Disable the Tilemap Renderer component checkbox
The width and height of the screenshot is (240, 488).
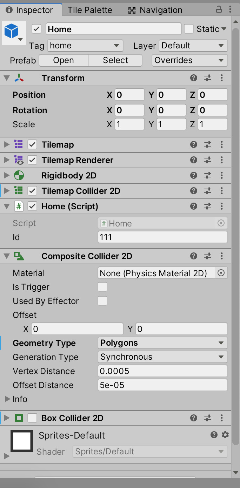pos(32,160)
